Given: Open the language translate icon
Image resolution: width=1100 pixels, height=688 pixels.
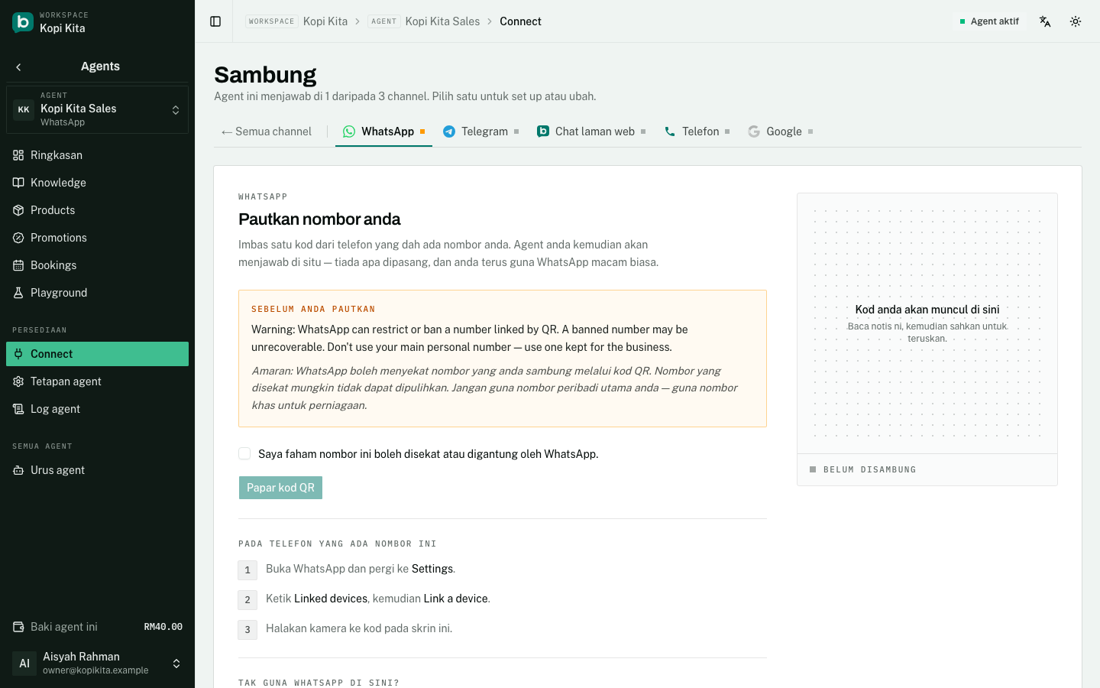Looking at the screenshot, I should (1045, 21).
